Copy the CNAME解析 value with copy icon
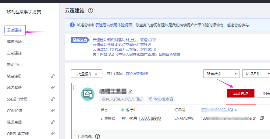Image resolution: width=270 pixels, height=139 pixels. (x=262, y=118)
